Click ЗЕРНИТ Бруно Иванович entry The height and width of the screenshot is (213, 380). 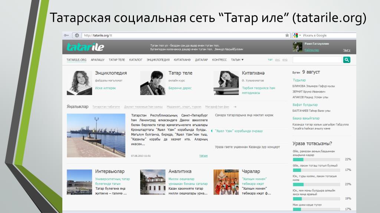(x=309, y=92)
